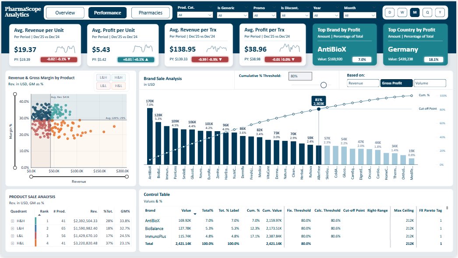Open the Promo filter dropdown
This screenshot has width=458, height=258.
coord(264,15)
